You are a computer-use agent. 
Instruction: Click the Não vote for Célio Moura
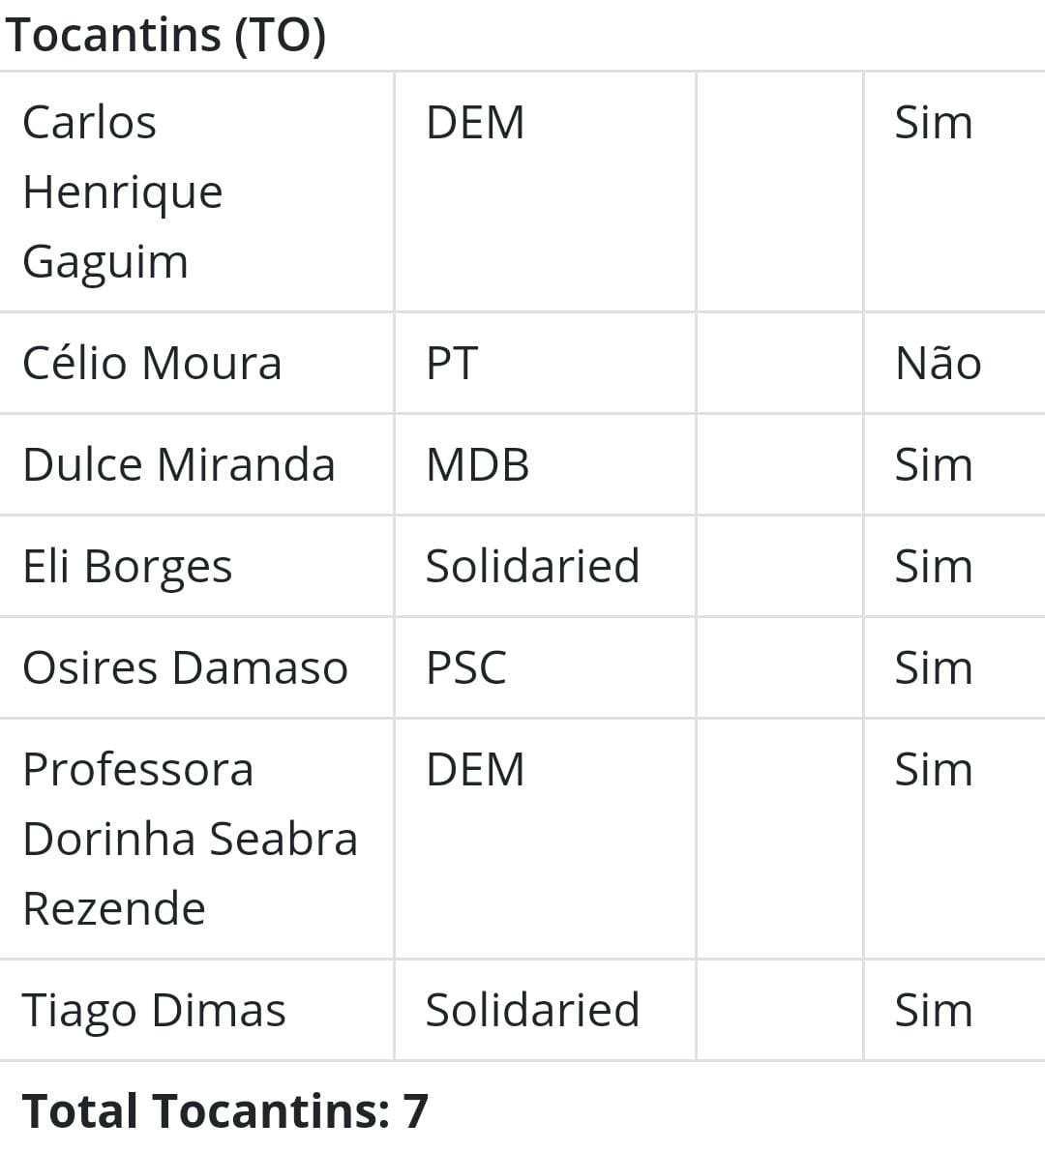click(938, 364)
